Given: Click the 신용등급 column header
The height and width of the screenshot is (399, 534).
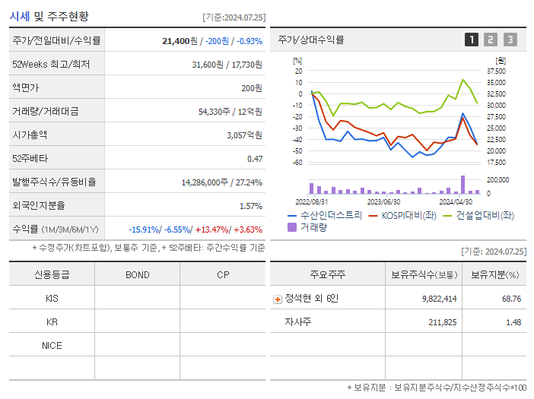Looking at the screenshot, I should coord(52,274).
